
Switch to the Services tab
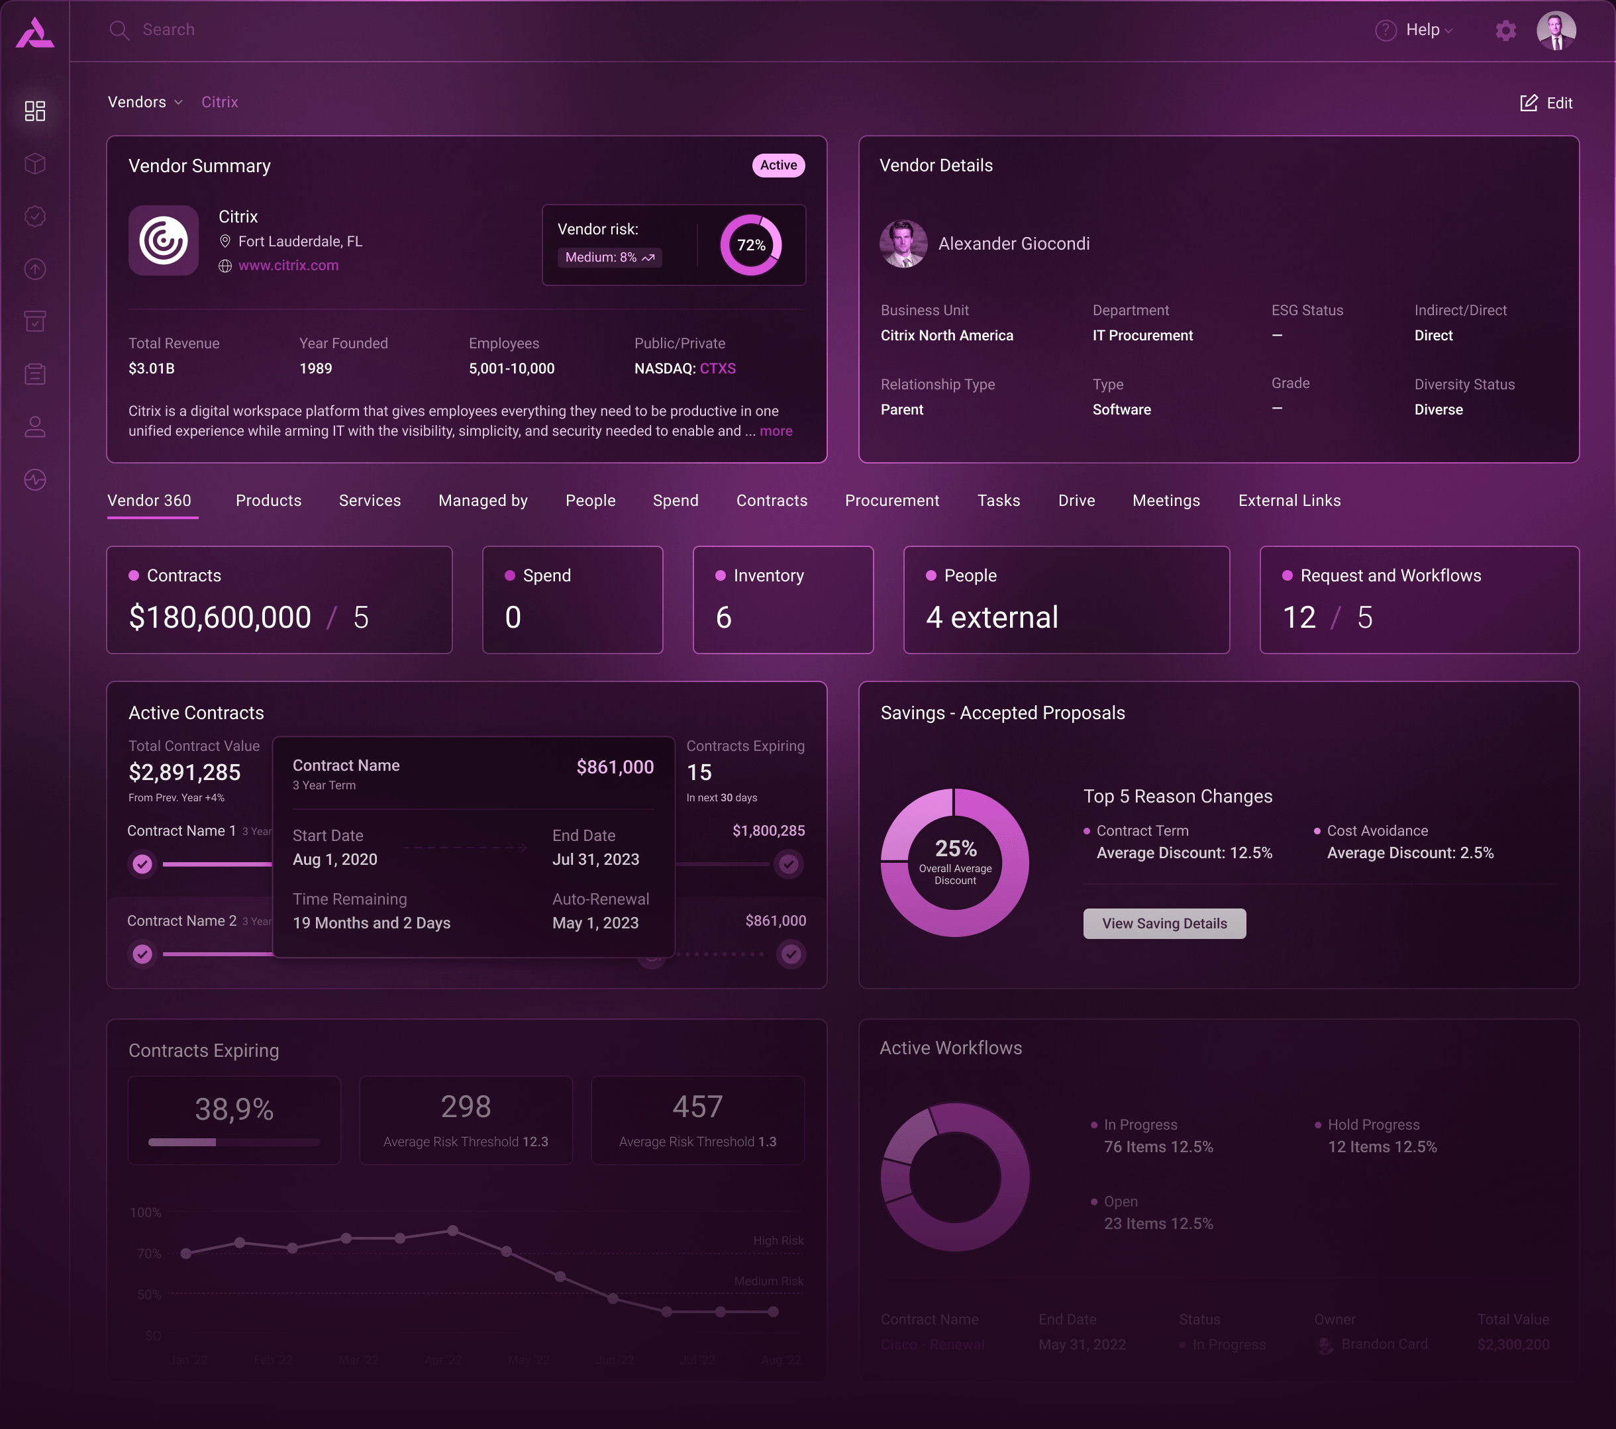[370, 501]
